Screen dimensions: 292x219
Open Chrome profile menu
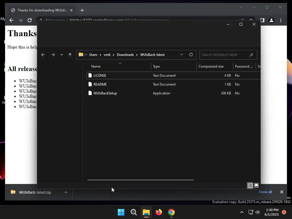tap(271, 20)
